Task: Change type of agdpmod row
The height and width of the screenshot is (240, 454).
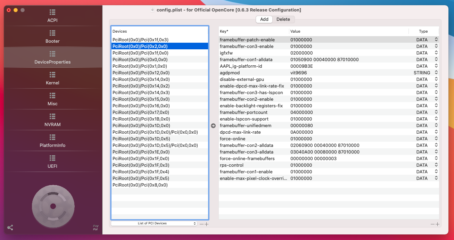Action: tap(436, 73)
